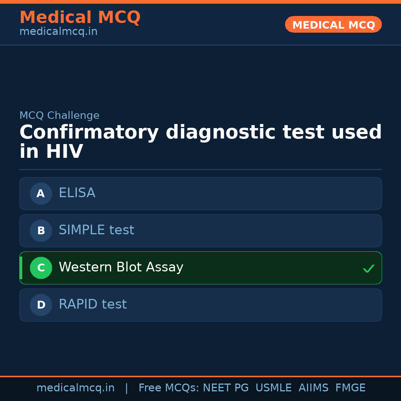This screenshot has height=401, width=401.
Task: Choose the Western Blot Assay answer
Action: [x=121, y=267]
